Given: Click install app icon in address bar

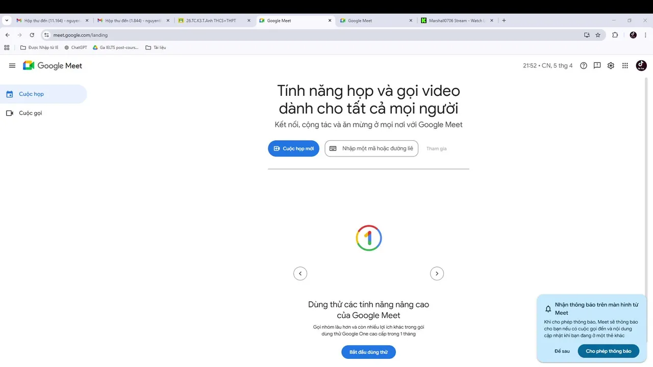Looking at the screenshot, I should point(587,35).
